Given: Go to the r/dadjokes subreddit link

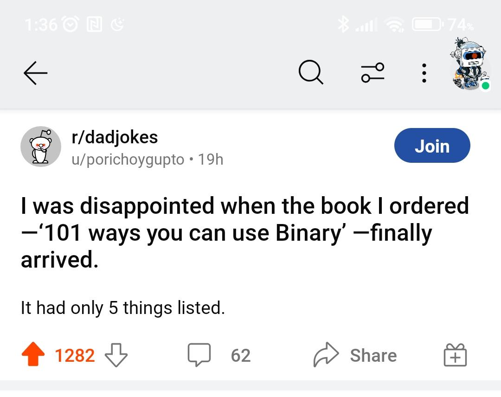Looking at the screenshot, I should [x=115, y=137].
